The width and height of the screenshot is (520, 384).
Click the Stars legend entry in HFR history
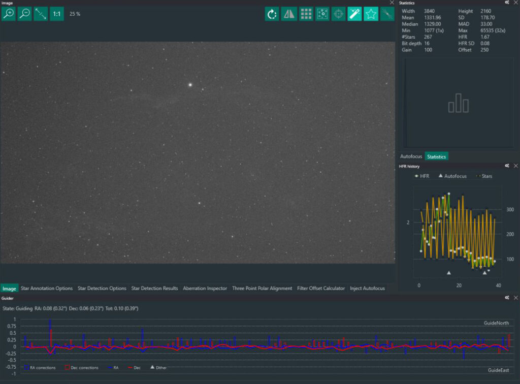click(x=484, y=176)
